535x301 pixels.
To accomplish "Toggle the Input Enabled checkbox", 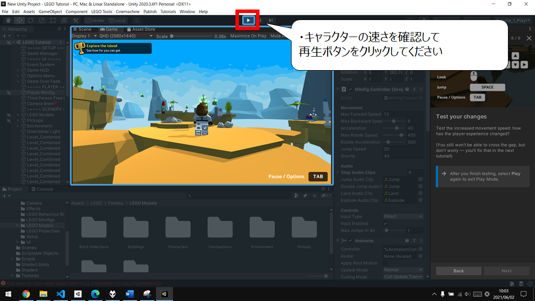I will pos(385,223).
